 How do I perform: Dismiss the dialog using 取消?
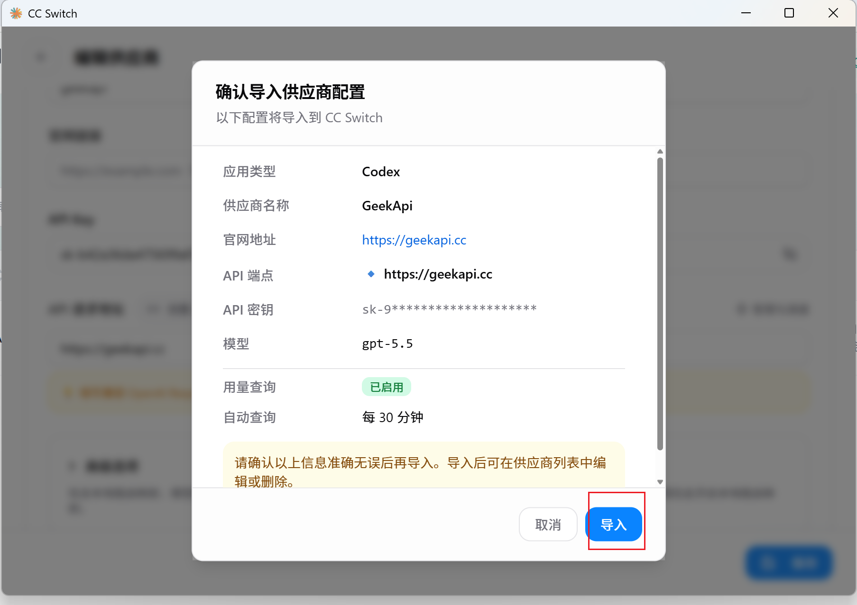(x=548, y=524)
